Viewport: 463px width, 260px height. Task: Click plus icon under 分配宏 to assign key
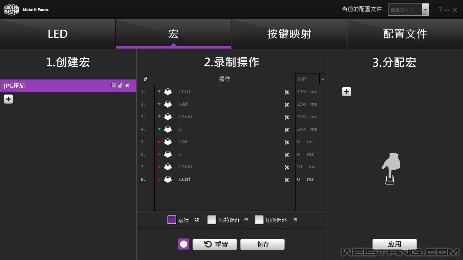(346, 92)
